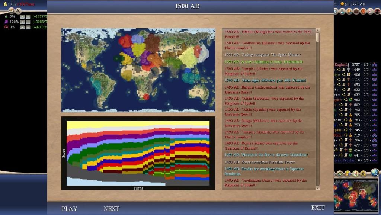Start the replay with PLAY
Viewport: 381px width, 215px height.
pos(69,209)
